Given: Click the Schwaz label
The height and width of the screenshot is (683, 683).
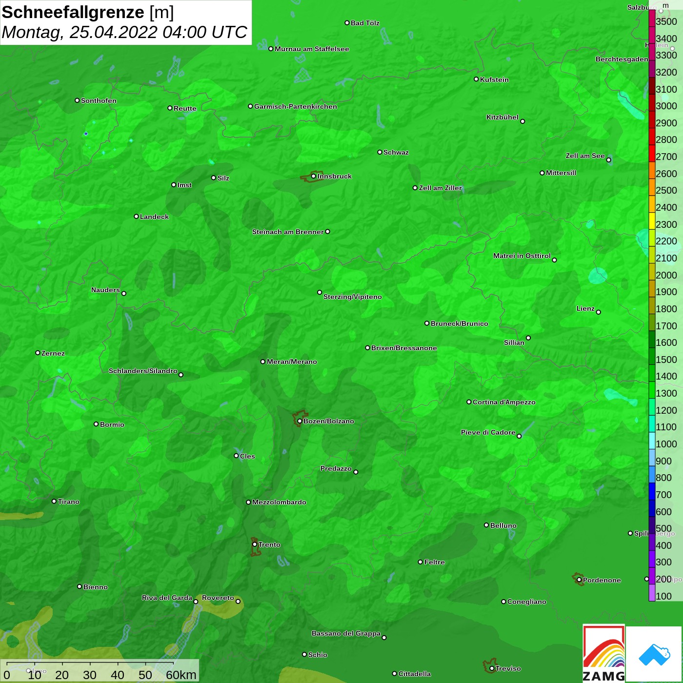Looking at the screenshot, I should [396, 152].
